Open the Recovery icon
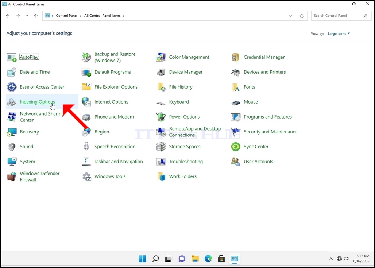The height and width of the screenshot is (268, 375). coord(11,132)
